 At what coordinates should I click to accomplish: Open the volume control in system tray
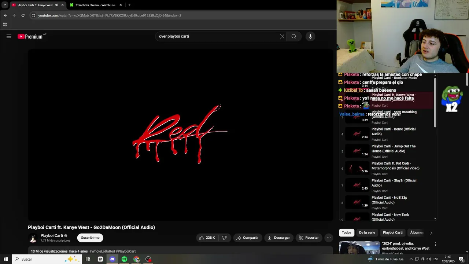pos(429,259)
